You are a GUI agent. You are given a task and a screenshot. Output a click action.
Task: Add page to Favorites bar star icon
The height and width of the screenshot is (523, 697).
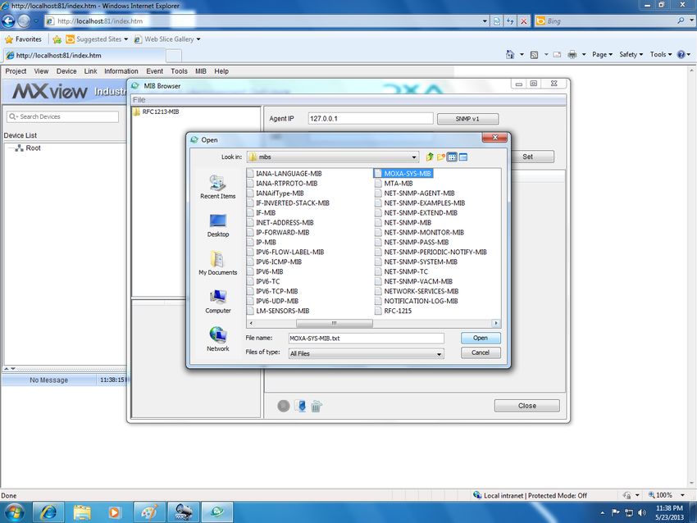pos(57,39)
